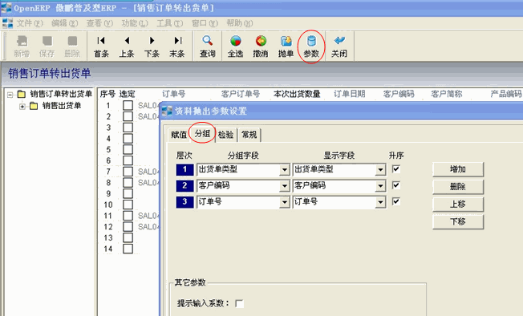Collapse the 销售订单转出货单 tree node

pos(10,95)
